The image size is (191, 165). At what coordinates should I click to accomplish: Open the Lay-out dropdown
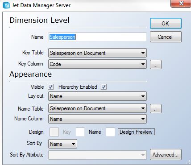click(x=97, y=96)
